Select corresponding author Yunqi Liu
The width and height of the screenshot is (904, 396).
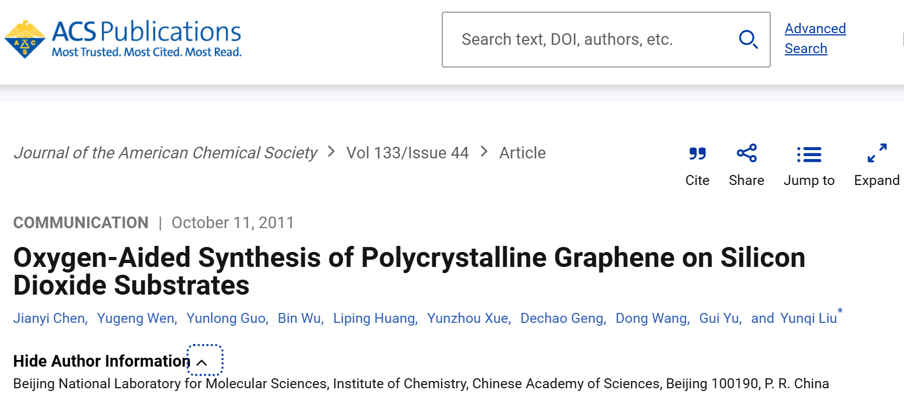point(808,318)
